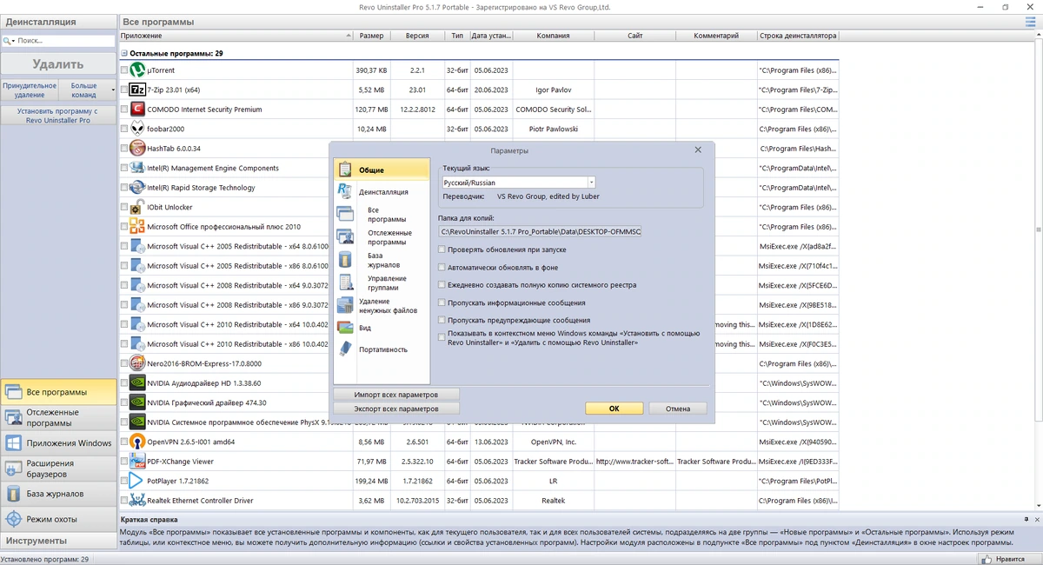Sort by the Компания column header
The height and width of the screenshot is (565, 1043).
click(553, 36)
